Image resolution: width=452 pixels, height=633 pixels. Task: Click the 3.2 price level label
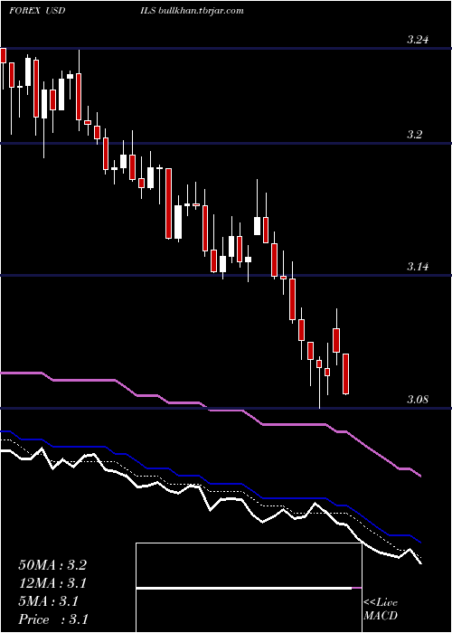coord(414,135)
